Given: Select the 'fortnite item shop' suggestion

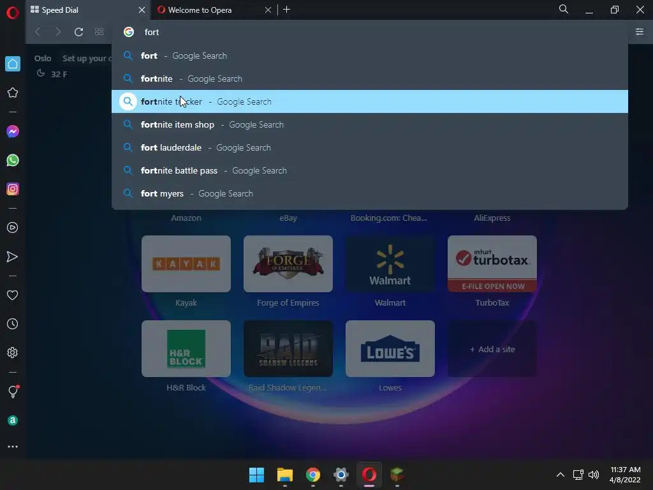Looking at the screenshot, I should (370, 124).
